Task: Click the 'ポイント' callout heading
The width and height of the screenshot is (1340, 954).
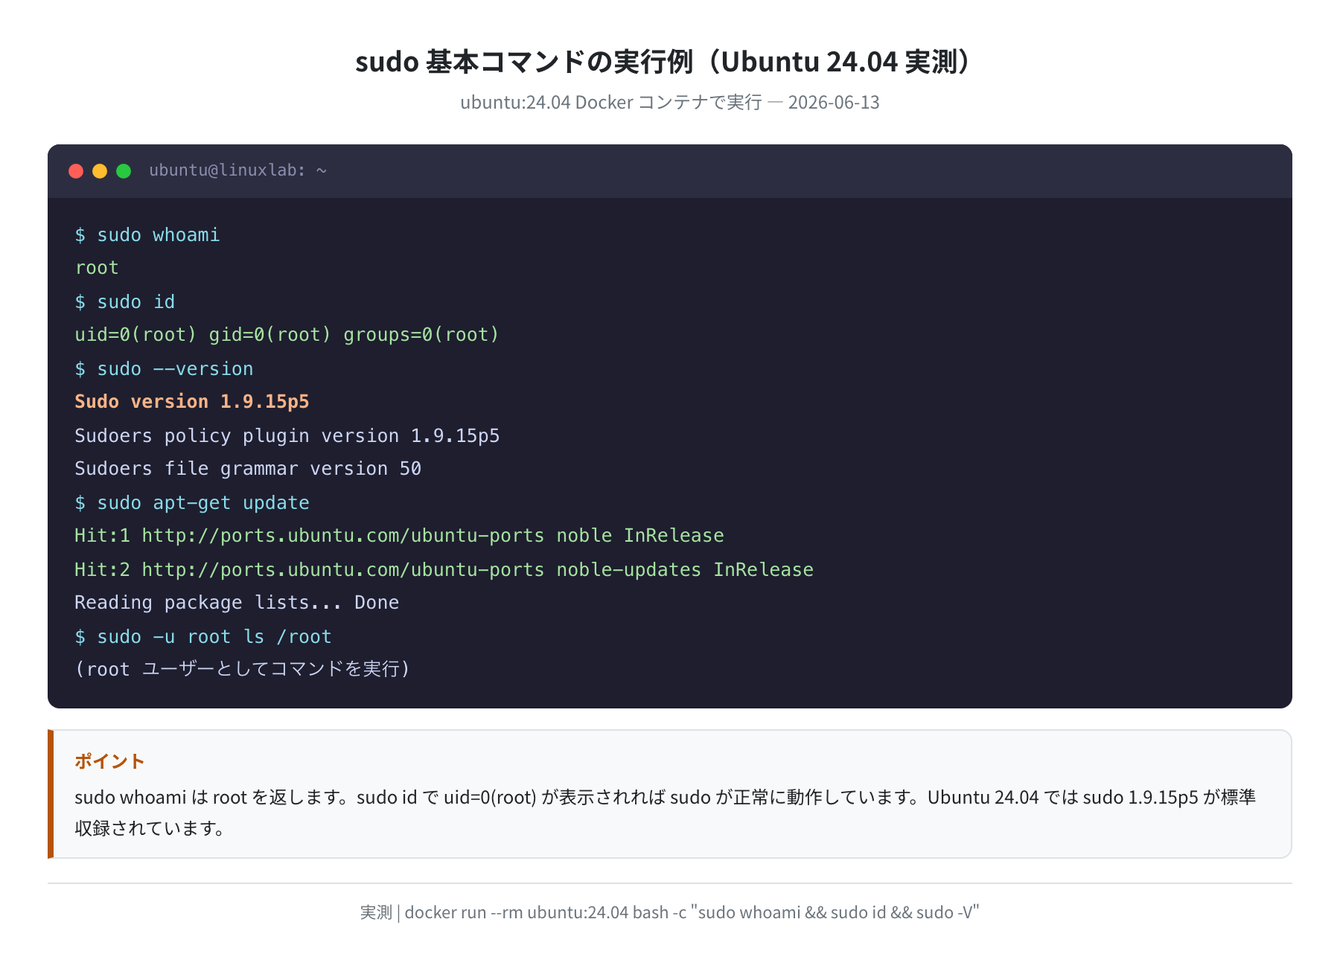Action: pos(109,761)
